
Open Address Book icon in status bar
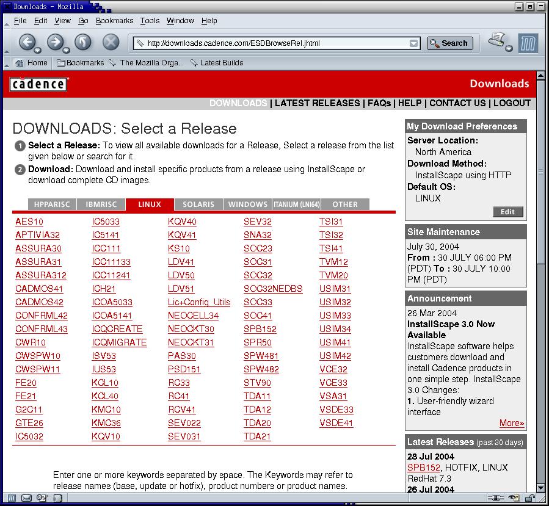click(58, 497)
